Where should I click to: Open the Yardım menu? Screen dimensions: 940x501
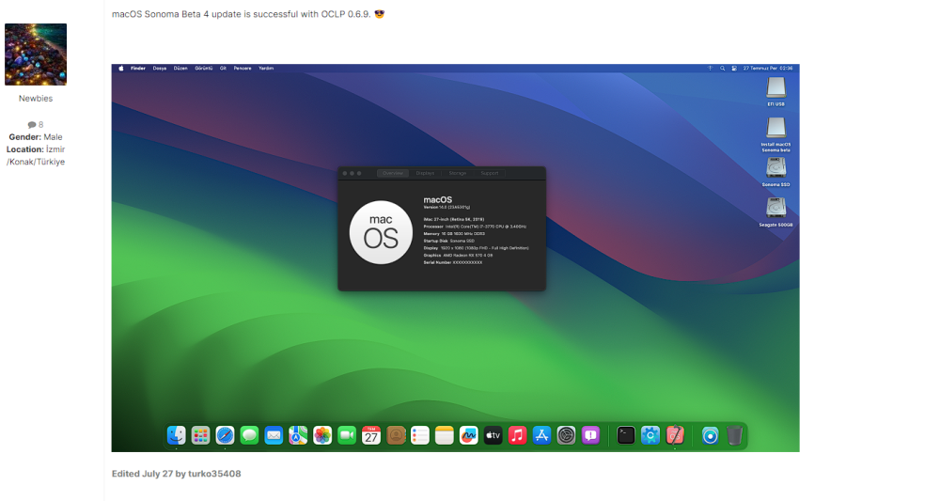tap(266, 69)
